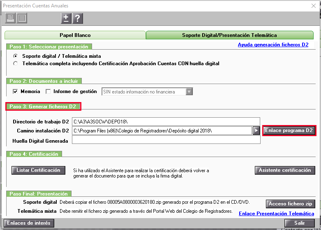
Task: Click the Acceso fichero zip button
Action: pos(290,204)
